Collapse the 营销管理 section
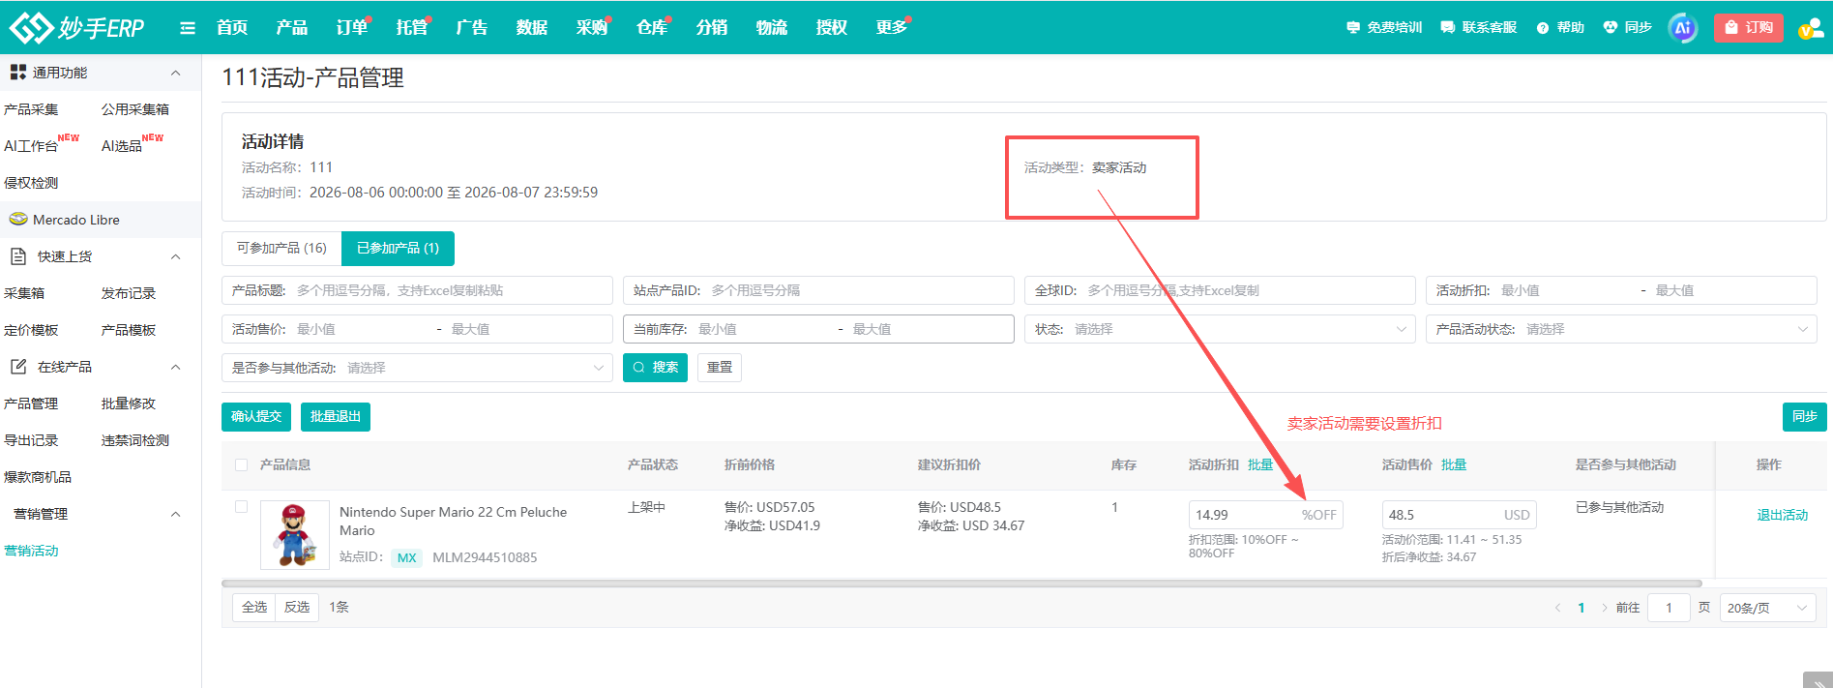Image resolution: width=1833 pixels, height=688 pixels. pos(175,515)
